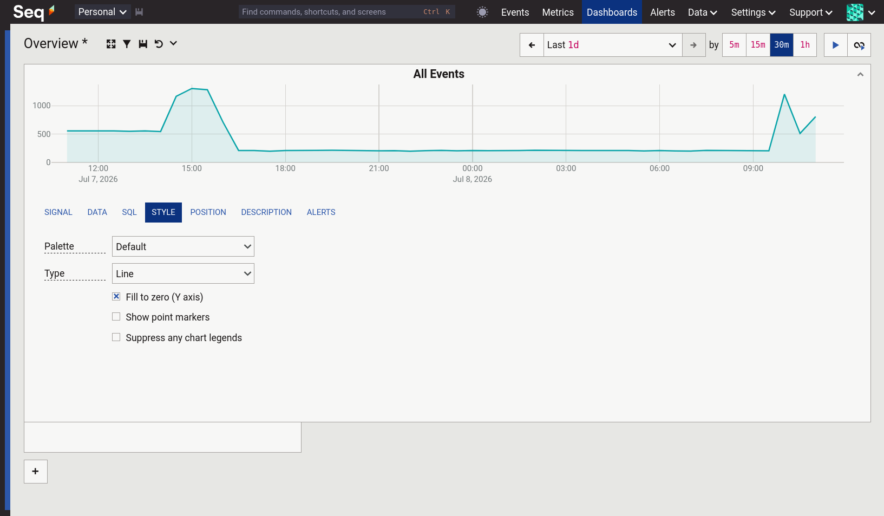Viewport: 884px width, 516px height.
Task: Click the Type field label
Action: pos(54,273)
